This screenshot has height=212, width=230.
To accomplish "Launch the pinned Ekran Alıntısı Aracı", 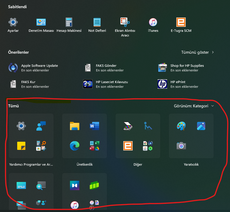I will point(125,27).
